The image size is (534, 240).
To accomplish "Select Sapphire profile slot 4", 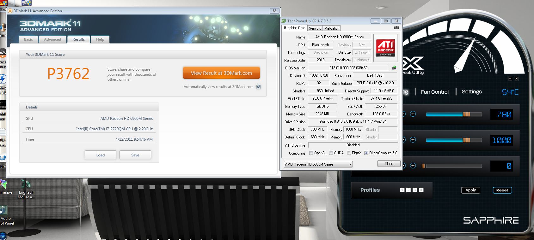I will 421,190.
